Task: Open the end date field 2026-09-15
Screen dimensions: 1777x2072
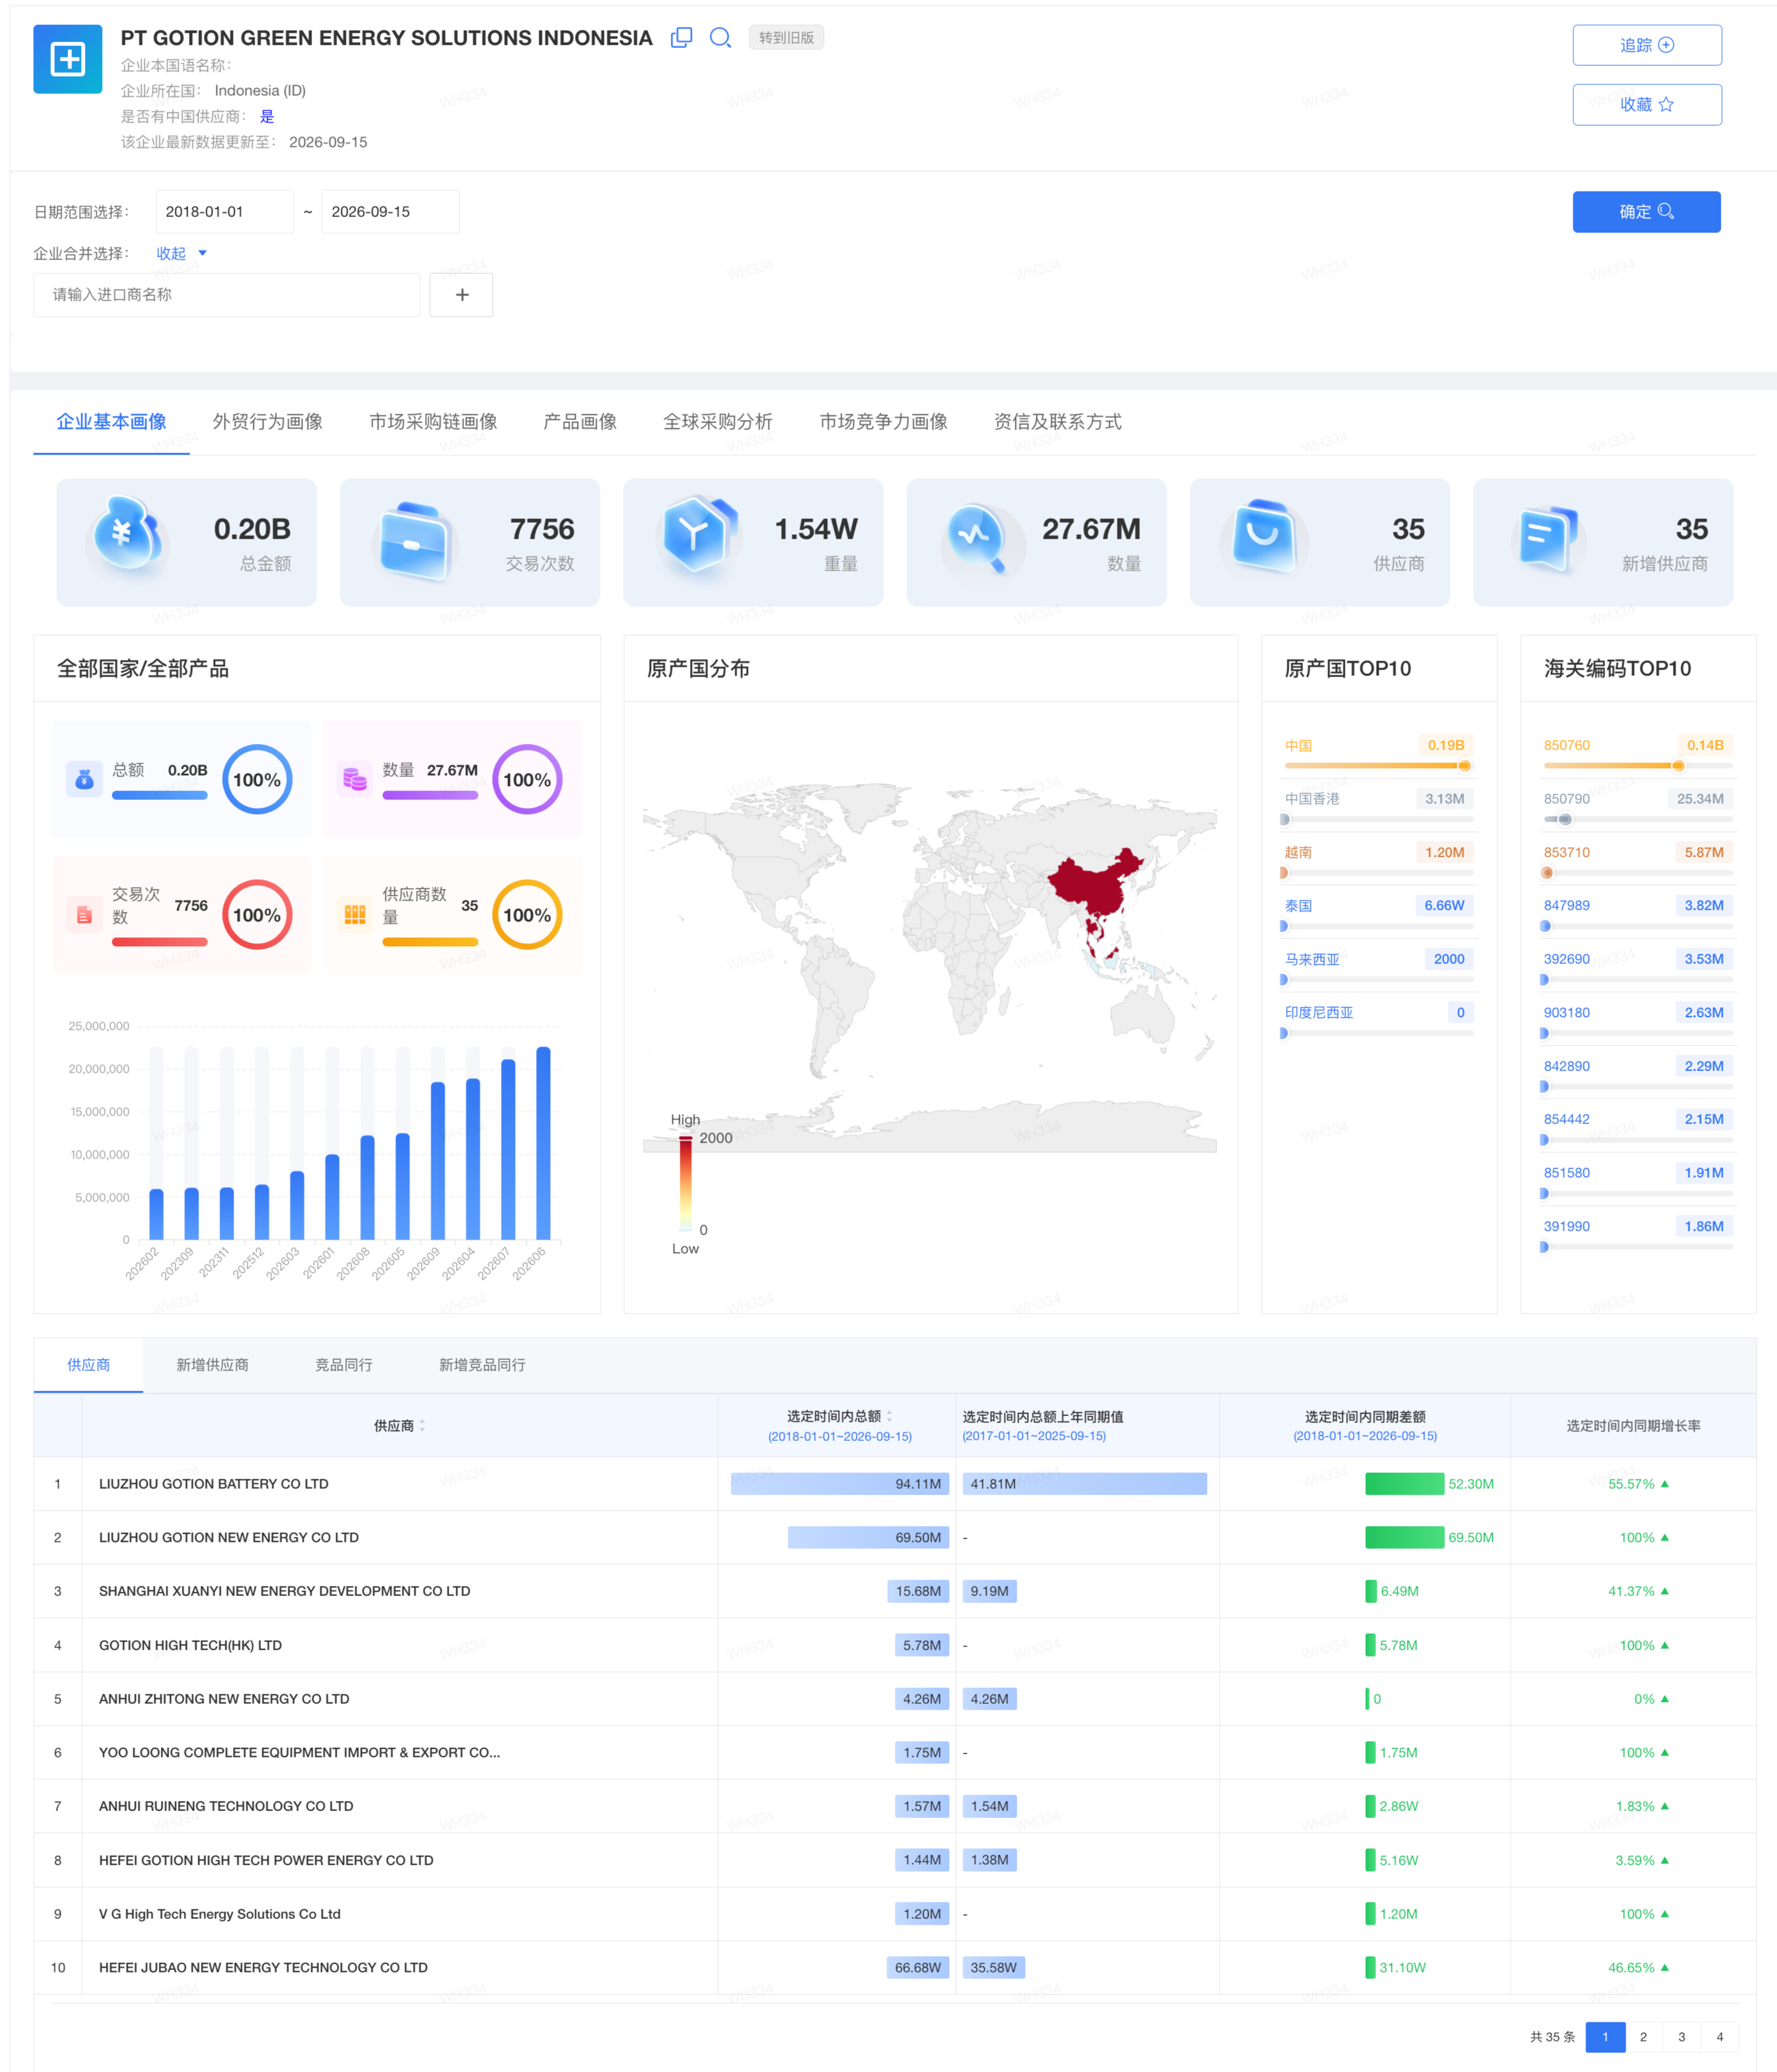Action: point(390,212)
